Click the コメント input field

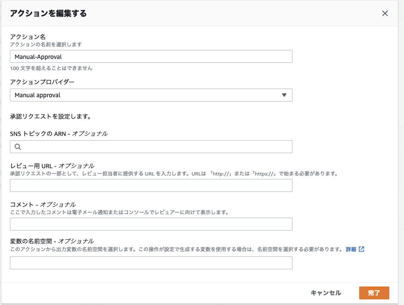pyautogui.click(x=151, y=224)
